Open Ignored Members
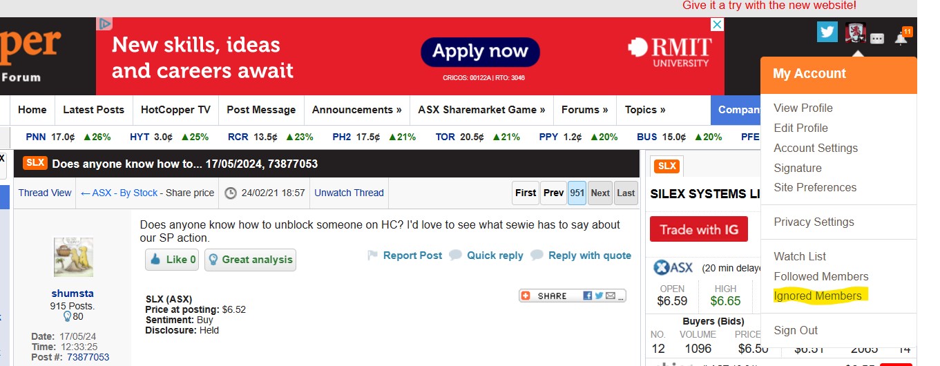 (818, 296)
